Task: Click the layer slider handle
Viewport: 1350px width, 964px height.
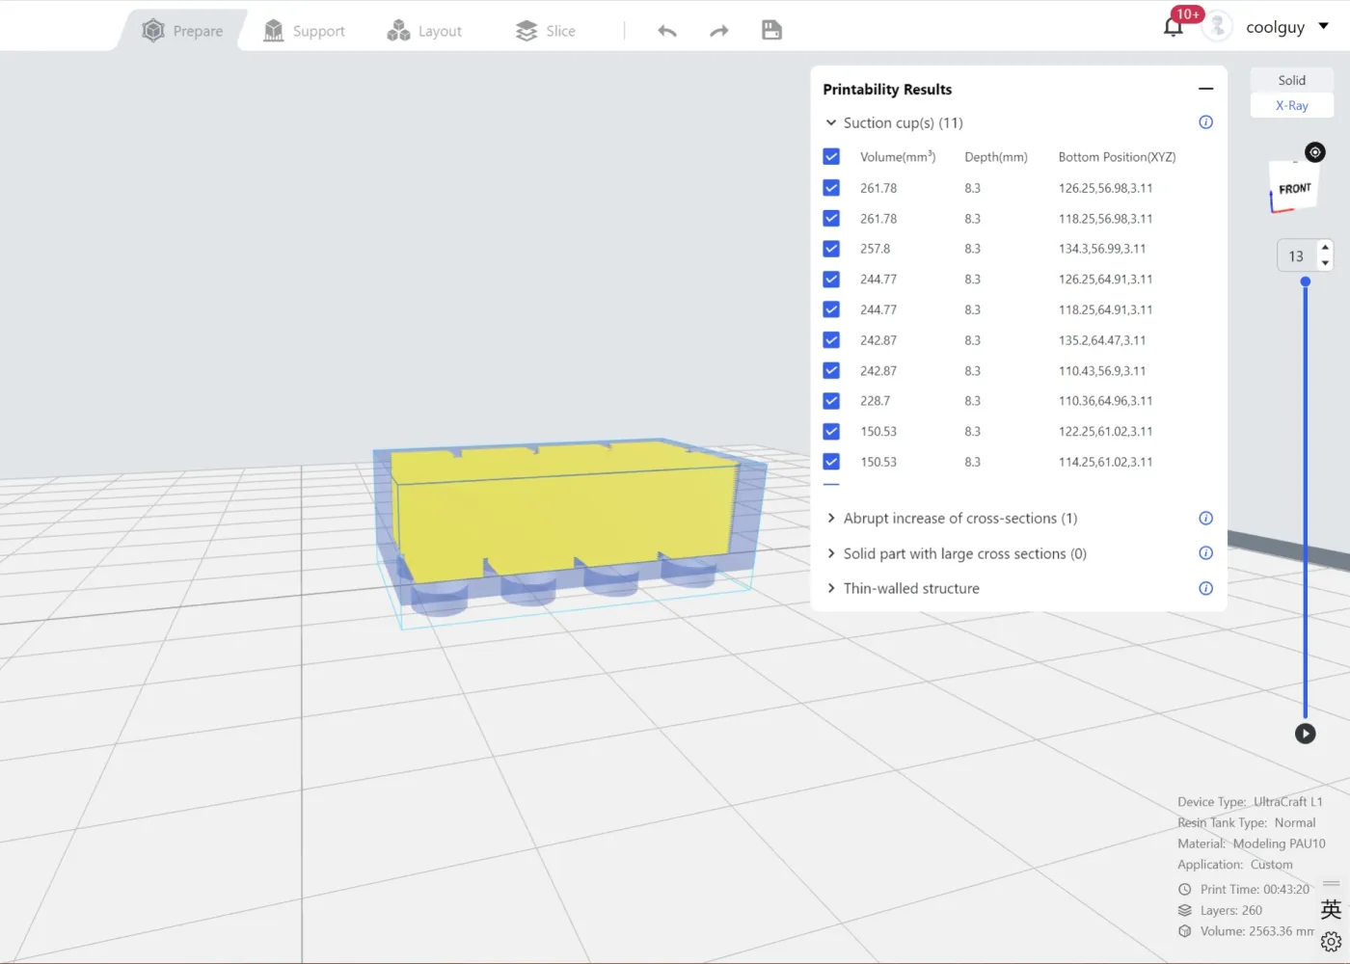Action: [1306, 281]
